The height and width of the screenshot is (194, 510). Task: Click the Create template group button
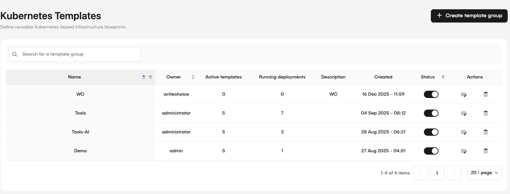point(469,16)
